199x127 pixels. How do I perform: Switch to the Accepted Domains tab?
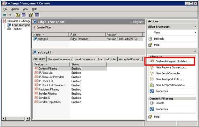pyautogui.click(x=130, y=59)
